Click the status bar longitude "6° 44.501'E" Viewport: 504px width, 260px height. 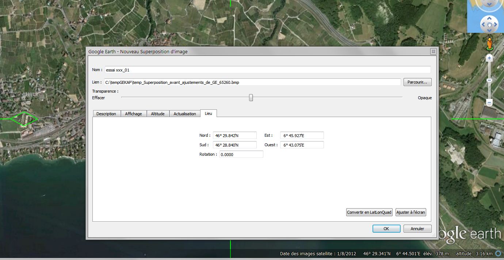tap(408, 254)
